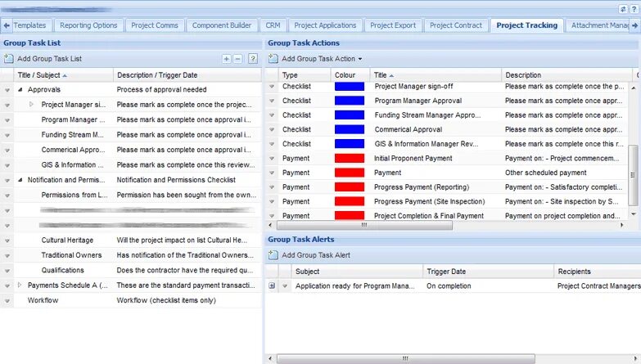Open row menu arrow for Workflow
Viewport: 641px width, 364px height.
[x=7, y=301]
